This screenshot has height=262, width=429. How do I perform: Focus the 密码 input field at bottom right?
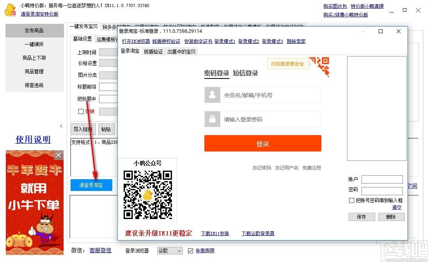point(382,191)
